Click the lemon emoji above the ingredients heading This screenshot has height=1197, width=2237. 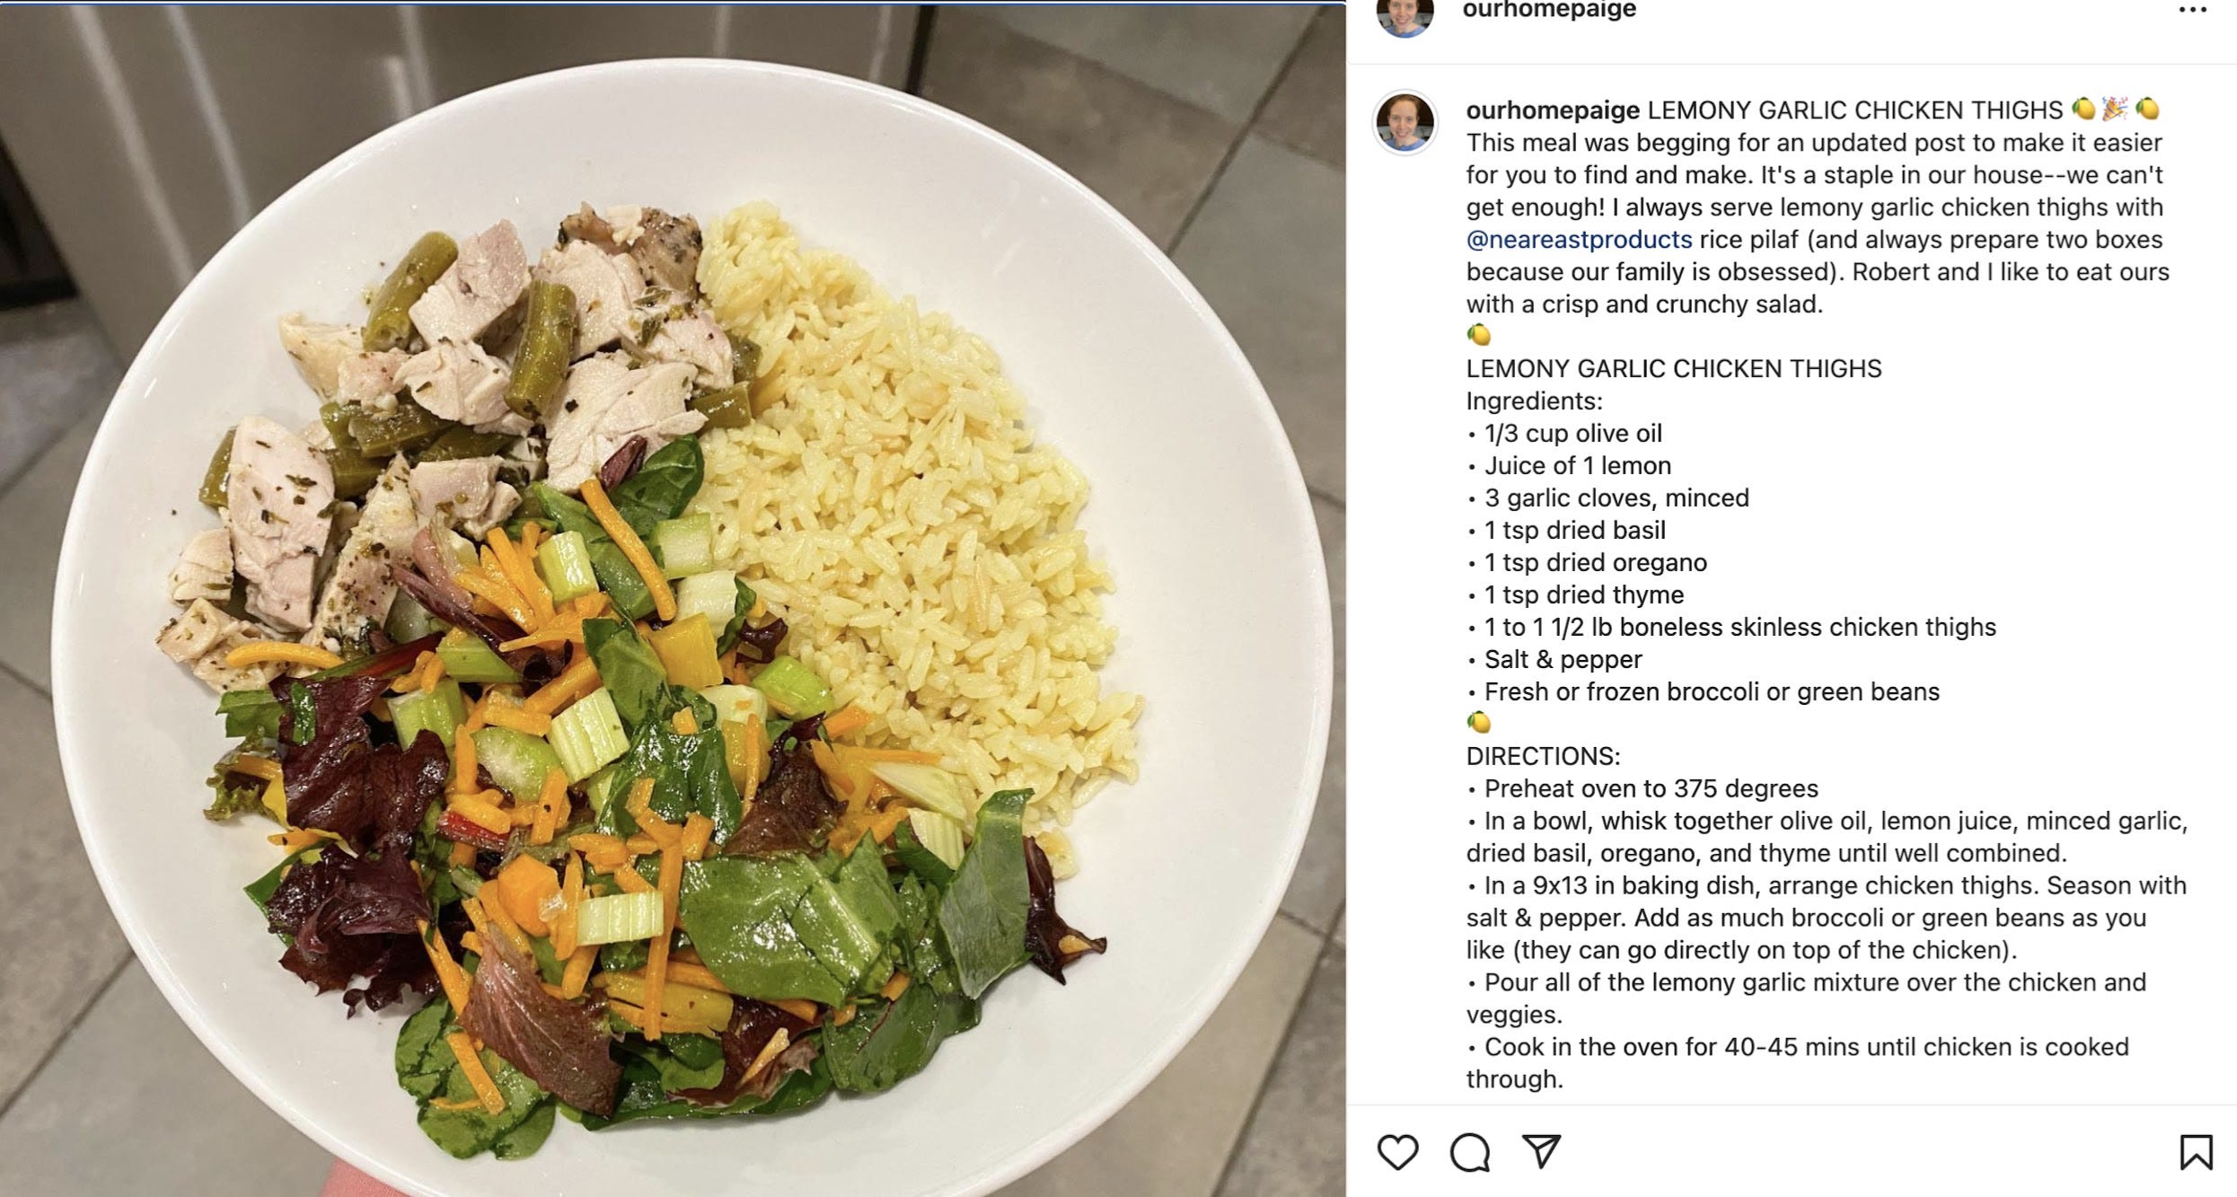[1479, 335]
